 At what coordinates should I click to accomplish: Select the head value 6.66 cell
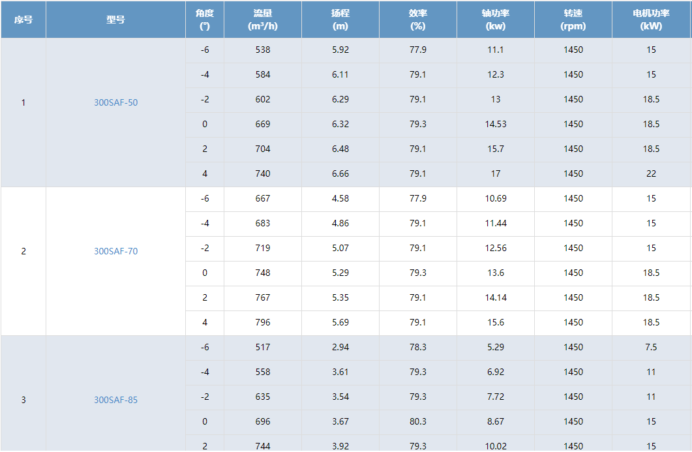[x=340, y=173]
